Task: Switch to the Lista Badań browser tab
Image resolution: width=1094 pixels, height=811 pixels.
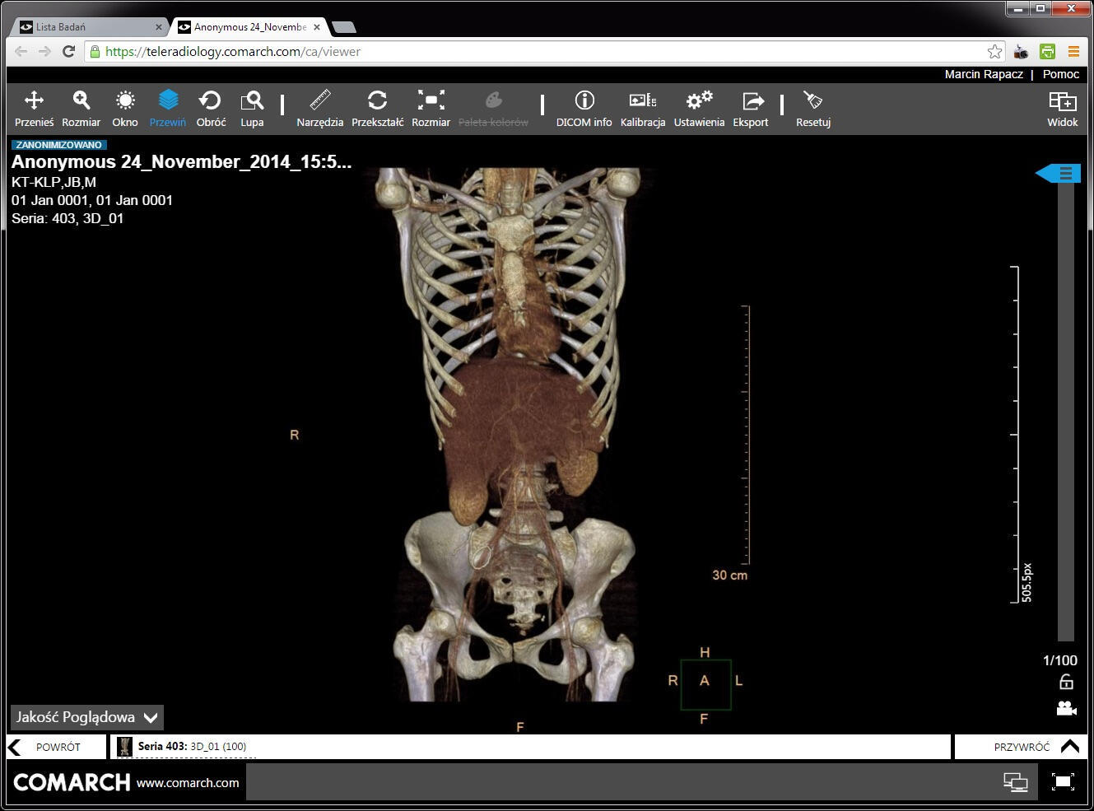Action: point(86,27)
